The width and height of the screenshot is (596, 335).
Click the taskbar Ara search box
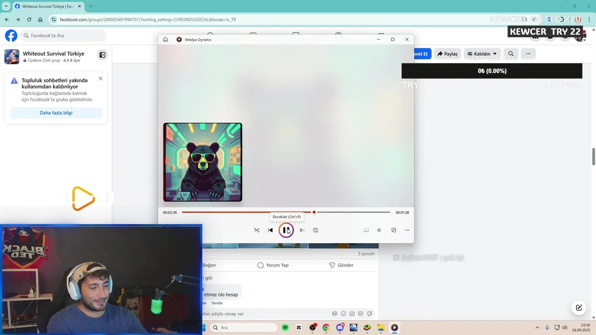click(244, 328)
